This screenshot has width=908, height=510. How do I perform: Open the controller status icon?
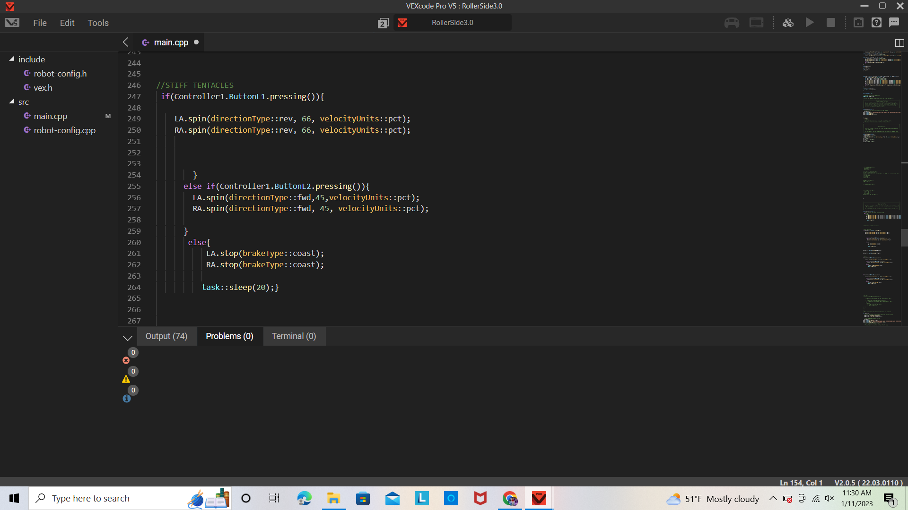[x=732, y=23]
